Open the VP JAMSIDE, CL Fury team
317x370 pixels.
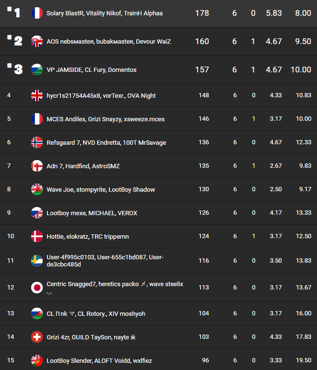(x=91, y=70)
